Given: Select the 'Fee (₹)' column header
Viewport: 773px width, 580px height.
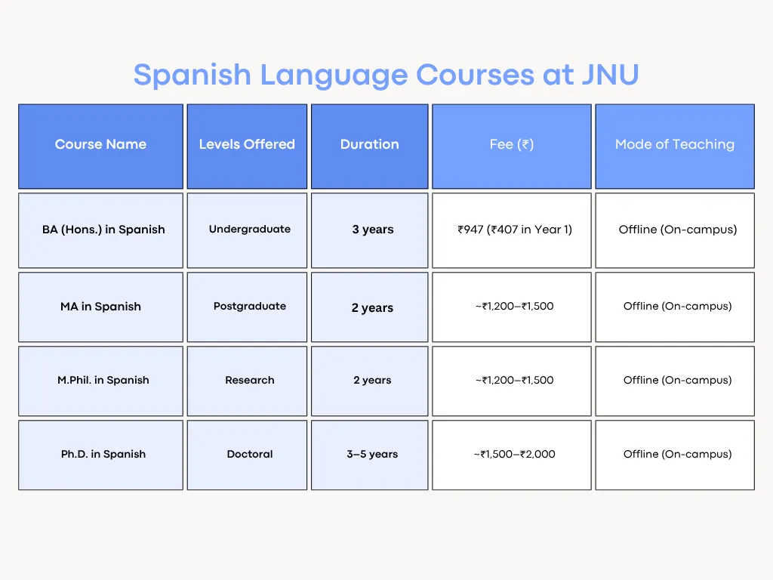Looking at the screenshot, I should (x=511, y=145).
